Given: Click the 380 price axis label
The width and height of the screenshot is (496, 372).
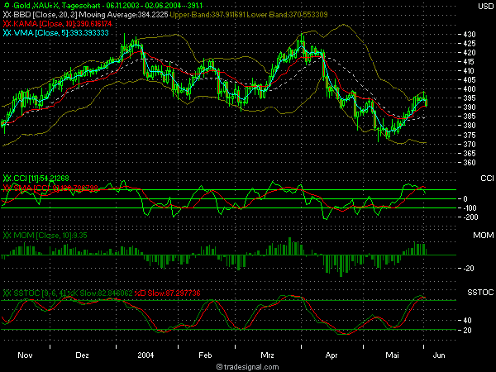Looking at the screenshot, I should (x=470, y=126).
